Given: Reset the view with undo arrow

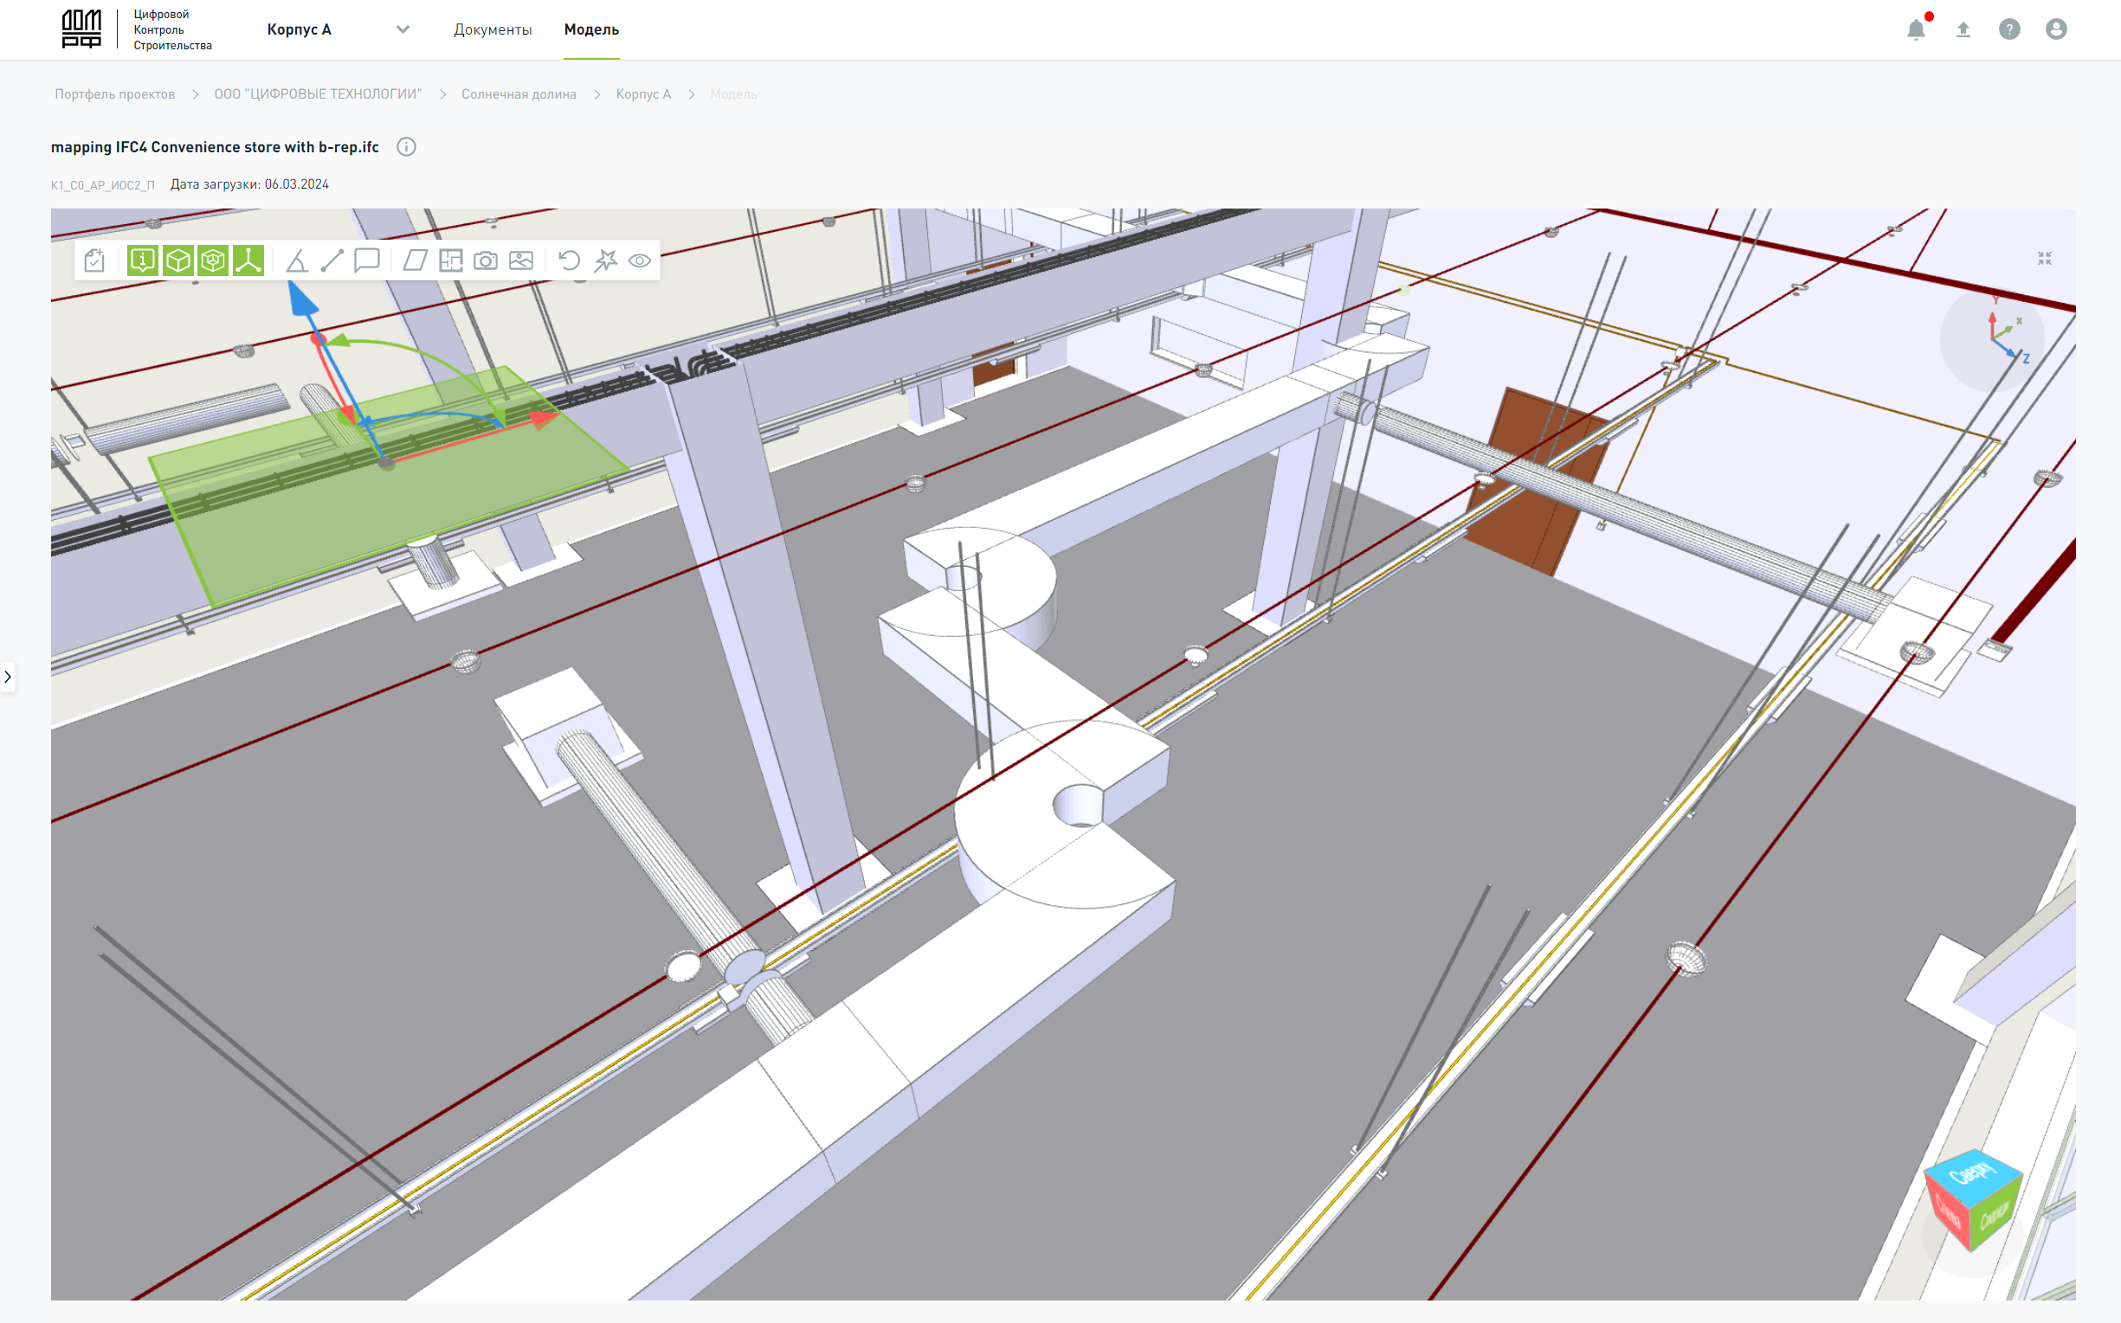Looking at the screenshot, I should click(569, 260).
